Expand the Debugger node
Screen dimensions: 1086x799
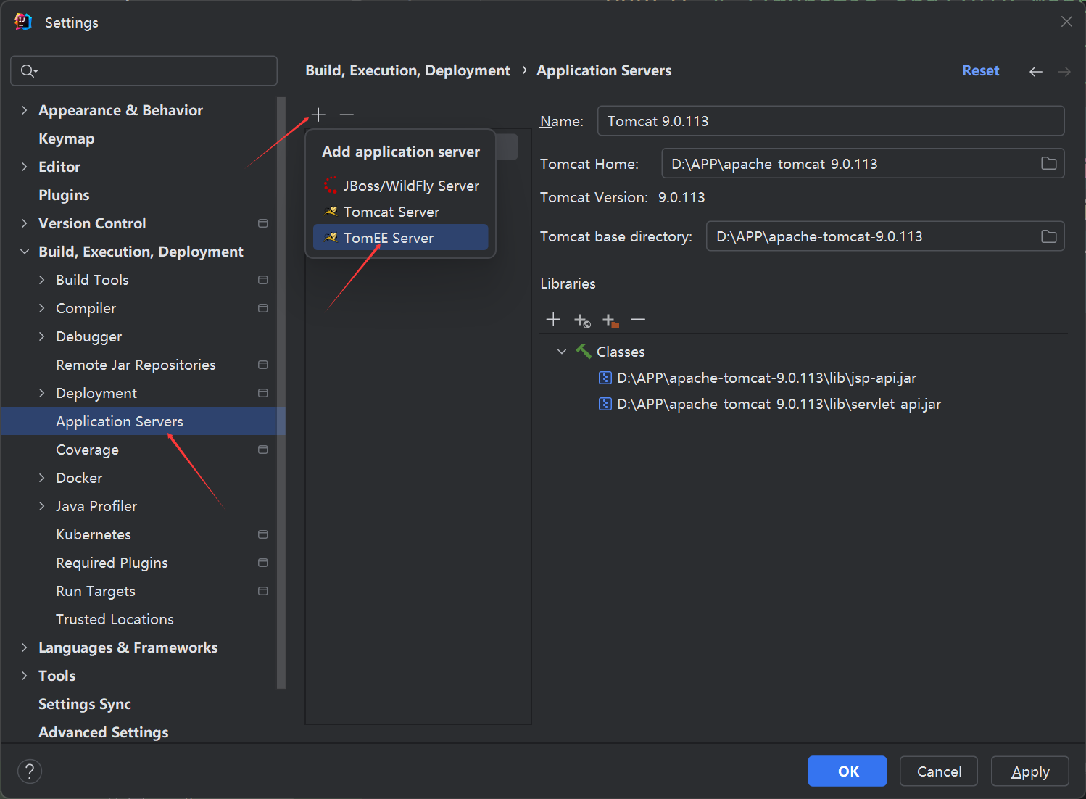tap(41, 336)
